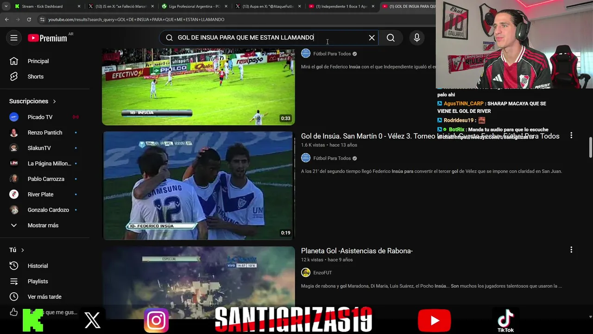Click the address bar URL
The width and height of the screenshot is (593, 334).
[x=136, y=19]
